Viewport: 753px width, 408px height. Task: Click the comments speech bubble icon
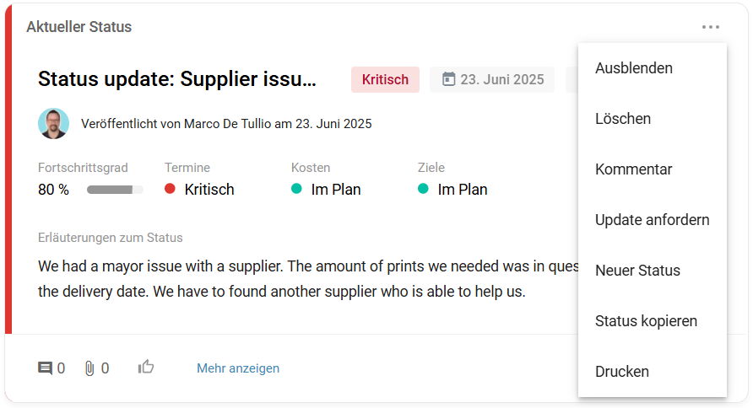pyautogui.click(x=45, y=368)
